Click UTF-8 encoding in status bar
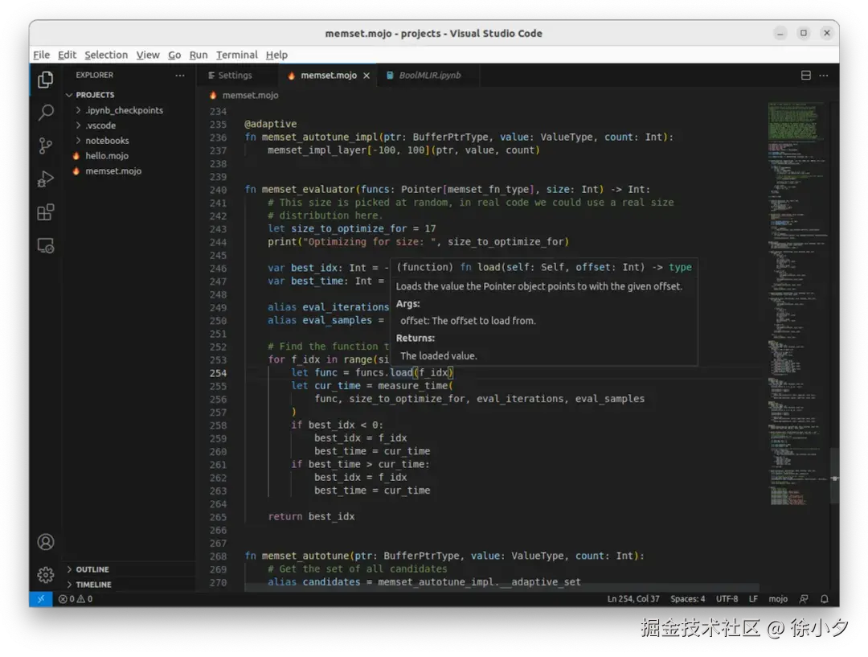Image resolution: width=868 pixels, height=657 pixels. coord(727,599)
